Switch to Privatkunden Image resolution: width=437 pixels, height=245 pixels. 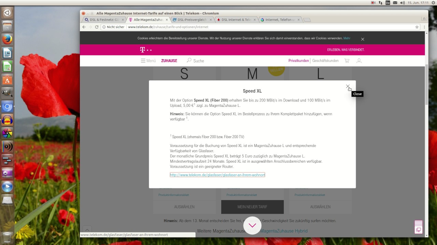[298, 61]
